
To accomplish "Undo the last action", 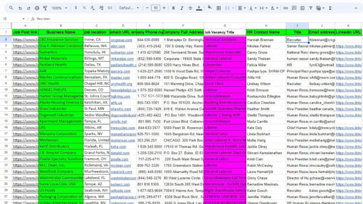I will click(20, 8).
